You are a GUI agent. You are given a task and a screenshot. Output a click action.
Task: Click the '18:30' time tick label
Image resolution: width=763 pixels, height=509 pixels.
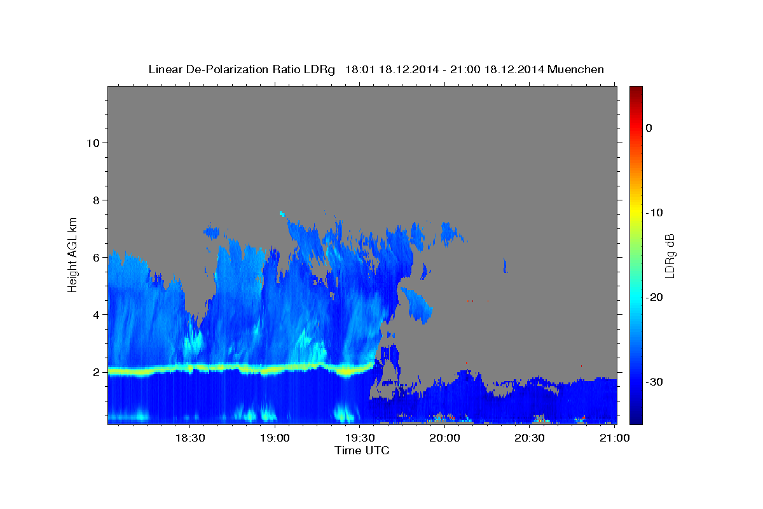pyautogui.click(x=189, y=438)
